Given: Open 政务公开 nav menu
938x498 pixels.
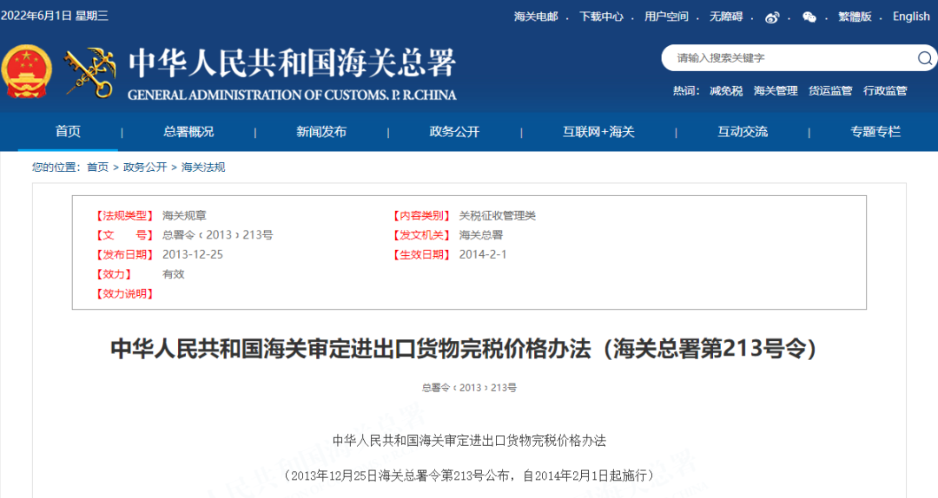Looking at the screenshot, I should click(x=454, y=132).
